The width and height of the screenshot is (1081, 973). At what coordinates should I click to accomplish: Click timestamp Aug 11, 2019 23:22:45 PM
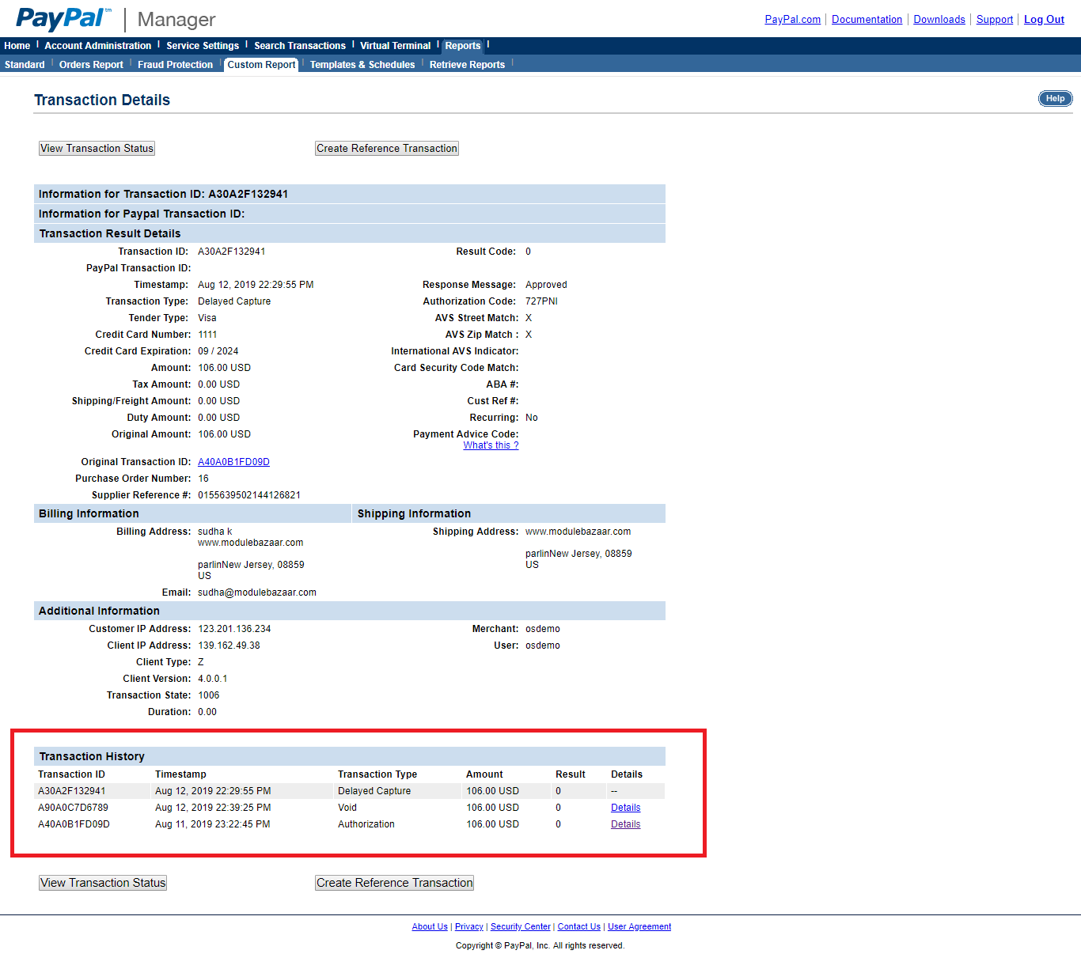(213, 824)
